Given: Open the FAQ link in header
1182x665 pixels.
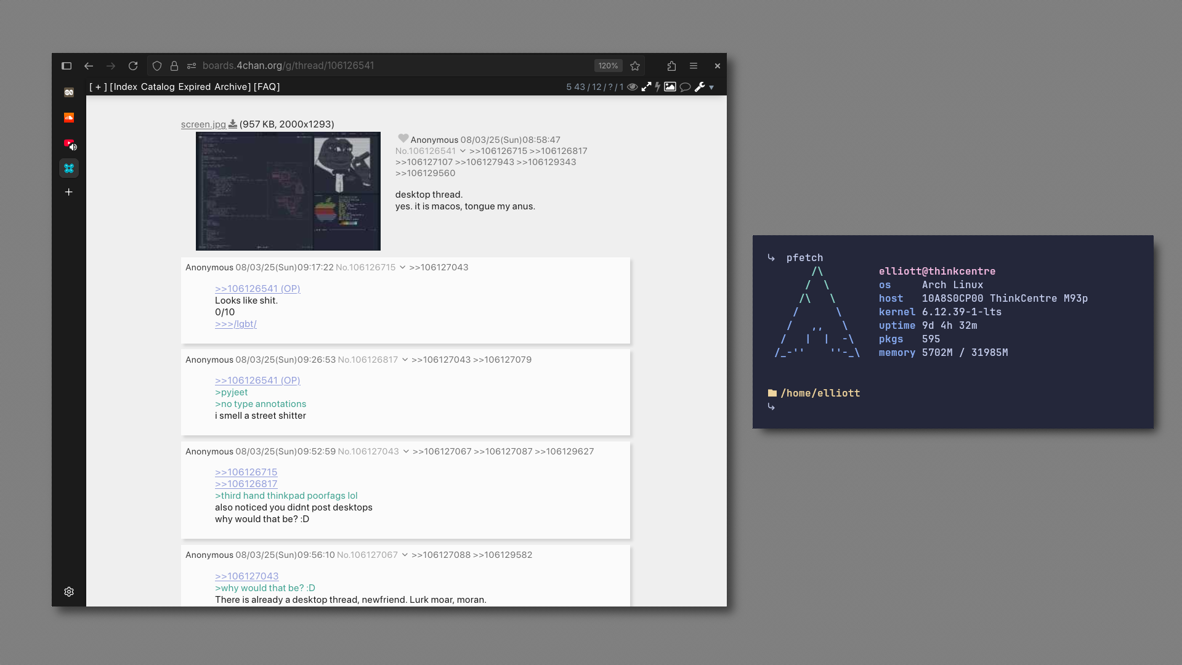Looking at the screenshot, I should pos(267,87).
